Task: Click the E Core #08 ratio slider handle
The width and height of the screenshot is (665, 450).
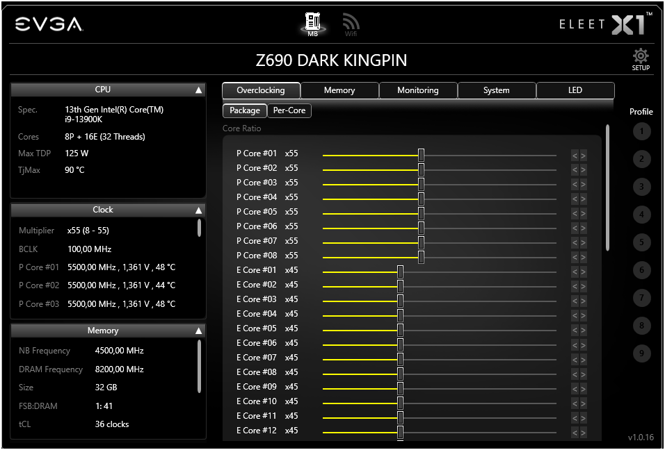Action: [400, 374]
